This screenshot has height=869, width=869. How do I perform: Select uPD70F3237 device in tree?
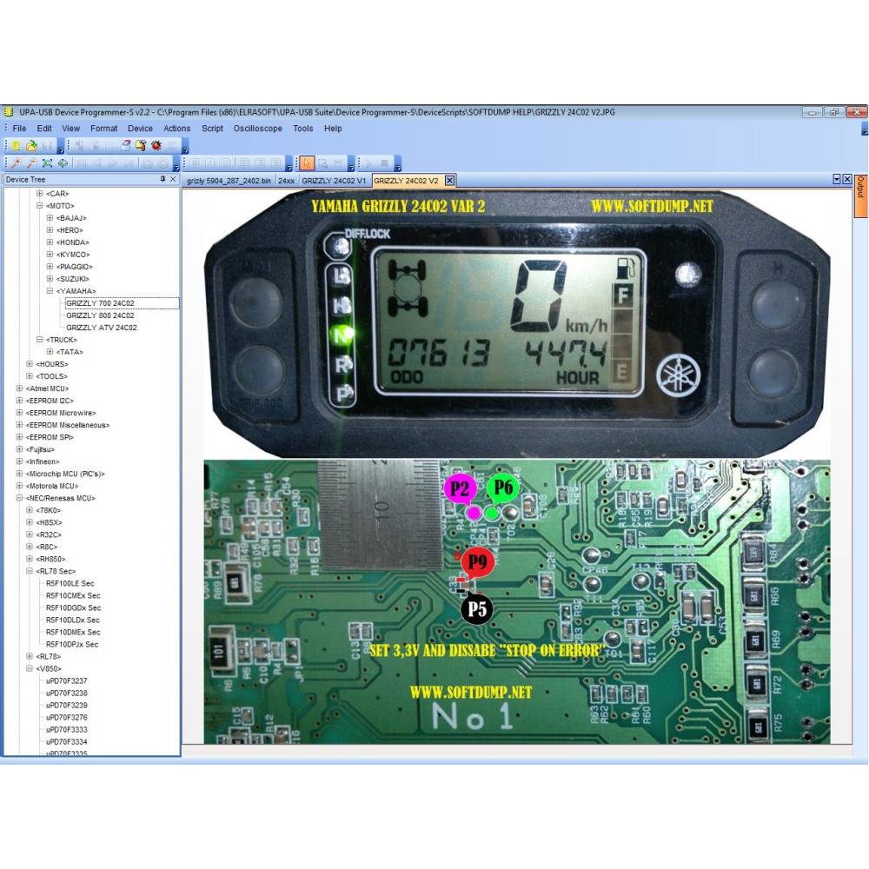(67, 681)
